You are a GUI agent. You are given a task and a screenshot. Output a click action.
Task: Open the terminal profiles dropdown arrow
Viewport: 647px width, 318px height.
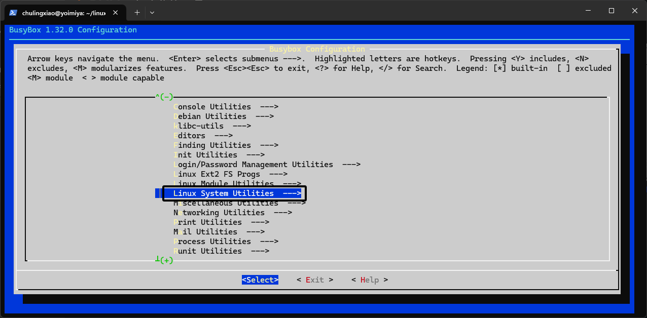point(152,12)
